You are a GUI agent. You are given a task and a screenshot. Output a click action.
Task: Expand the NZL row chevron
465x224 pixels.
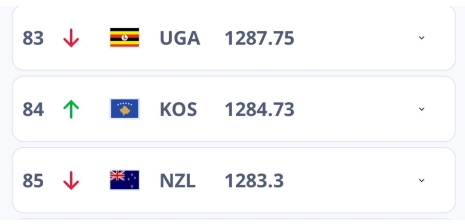(x=421, y=181)
